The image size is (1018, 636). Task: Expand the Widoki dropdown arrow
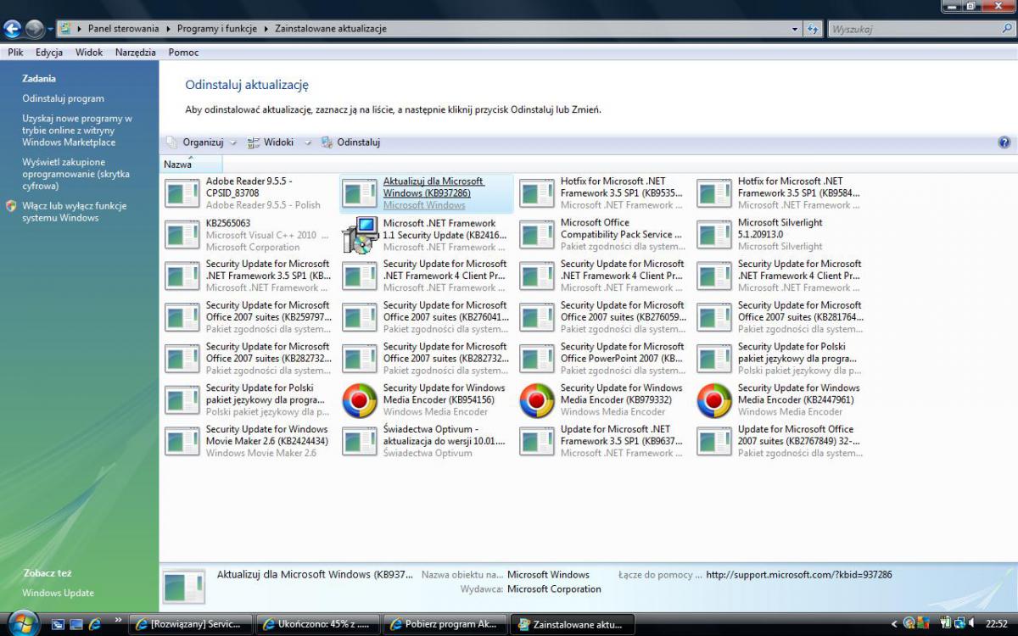click(x=308, y=143)
